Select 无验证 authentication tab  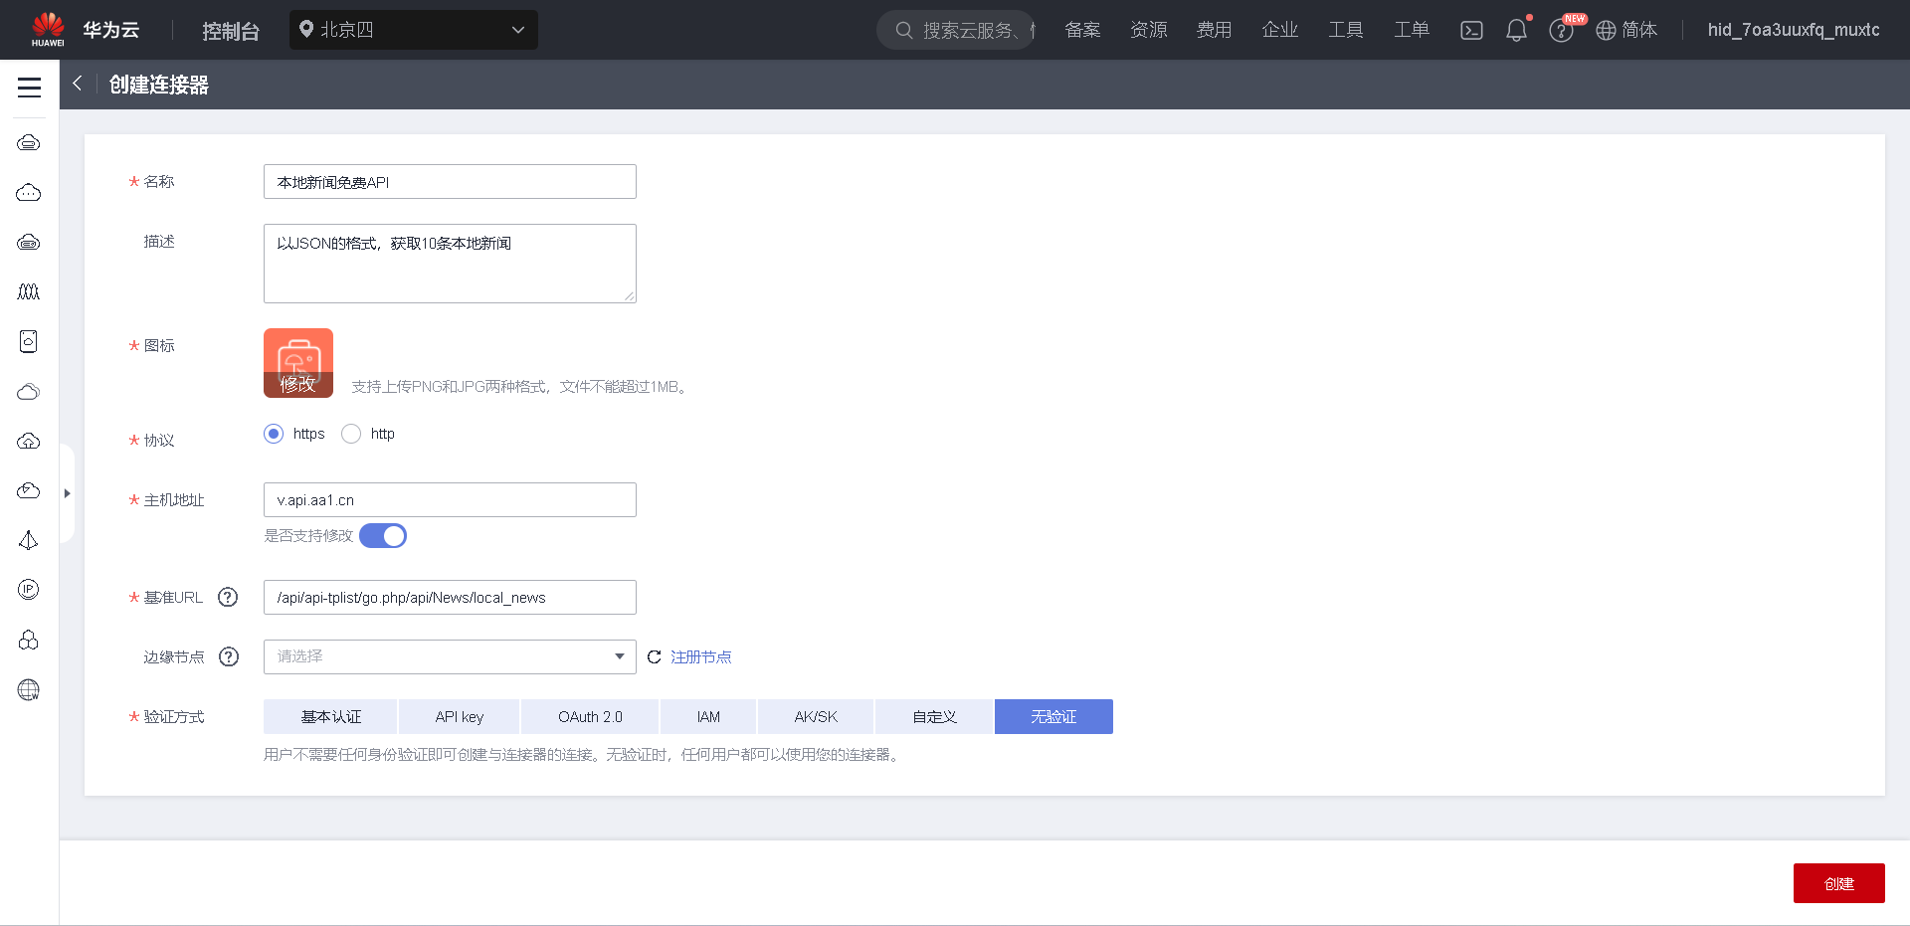[x=1053, y=716]
